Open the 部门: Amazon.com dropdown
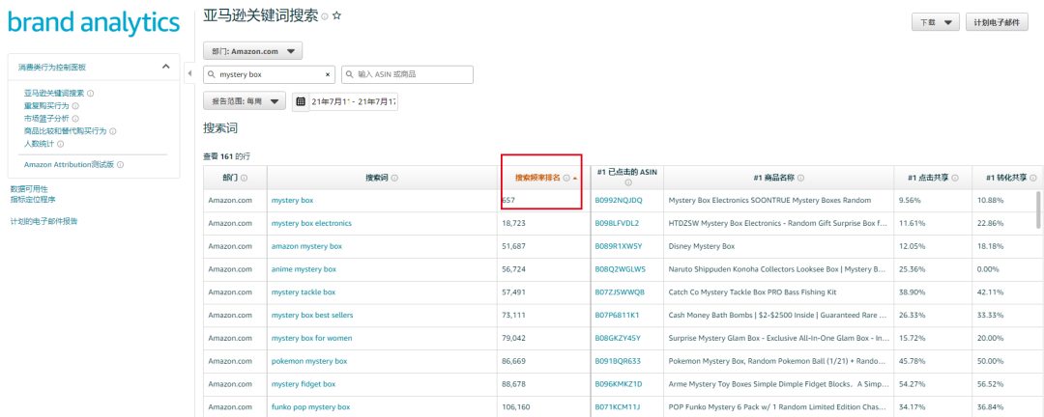1044x417 pixels. [252, 50]
